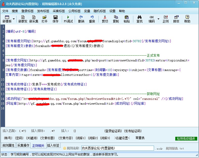The image size is (199, 158).
Task: Insert the {帐号} variable
Action: 8,138
